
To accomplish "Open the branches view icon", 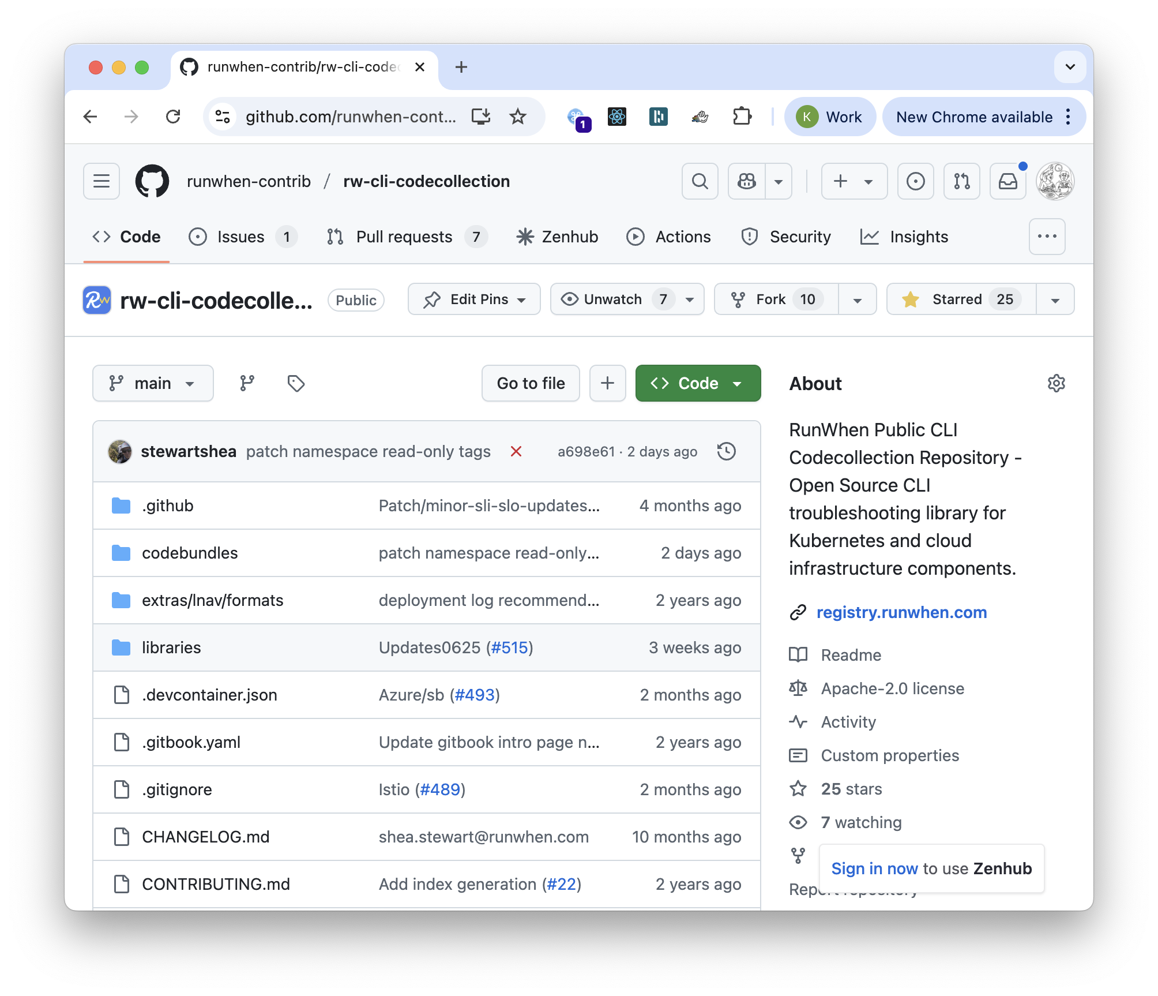I will click(247, 383).
